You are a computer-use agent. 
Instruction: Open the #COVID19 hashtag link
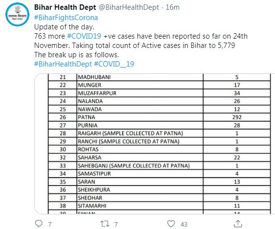click(x=84, y=36)
